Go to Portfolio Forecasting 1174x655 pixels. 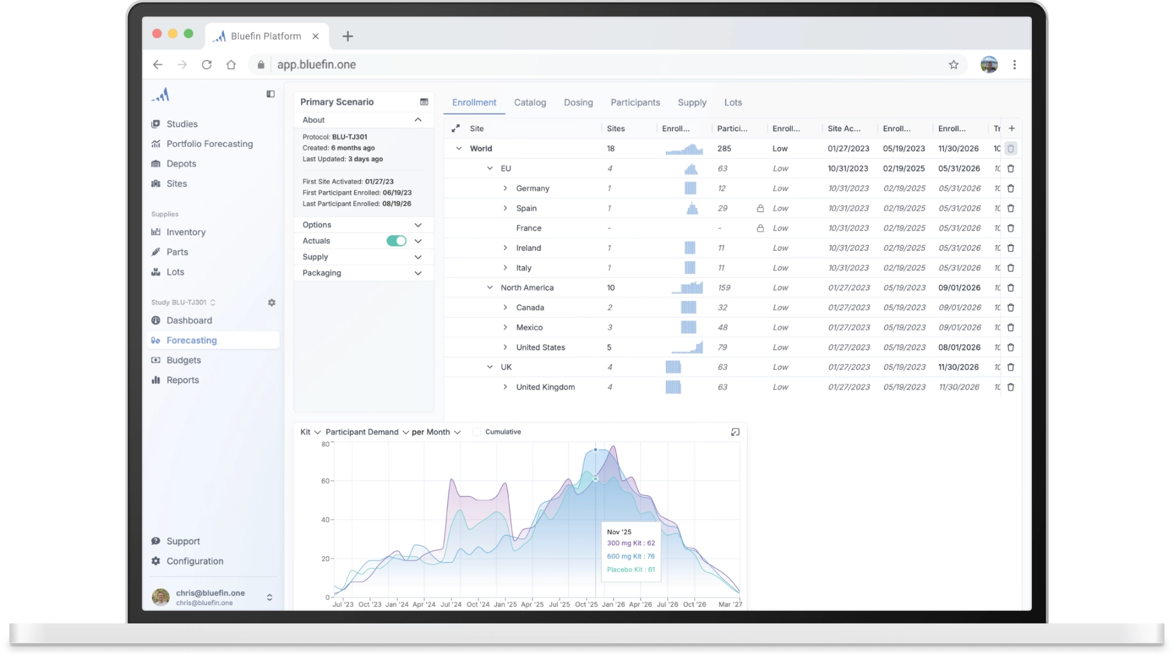pos(209,144)
